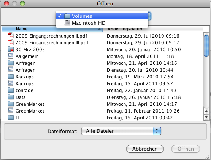Viewport: 211px width, 160px height.
Task: Click the Macintosh HD drive icon
Action: (x=67, y=23)
